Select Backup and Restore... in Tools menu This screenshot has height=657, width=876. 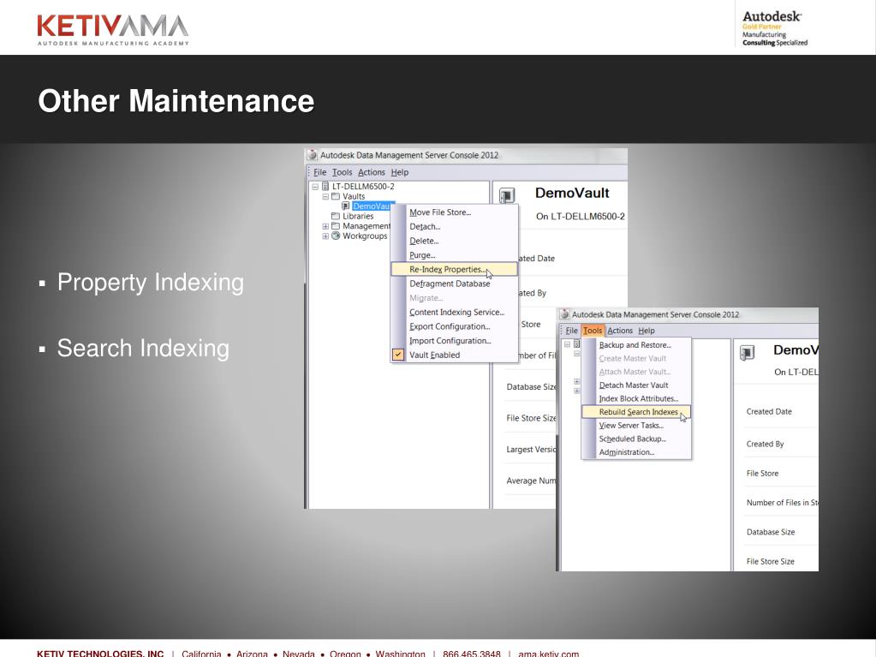tap(636, 344)
